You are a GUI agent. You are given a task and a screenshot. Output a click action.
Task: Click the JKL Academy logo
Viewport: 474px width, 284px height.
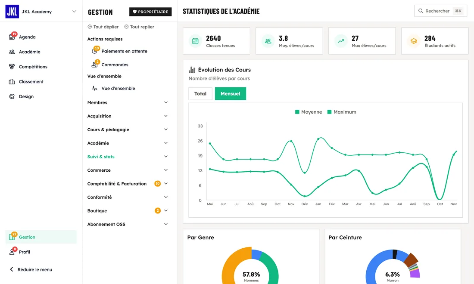pos(12,12)
